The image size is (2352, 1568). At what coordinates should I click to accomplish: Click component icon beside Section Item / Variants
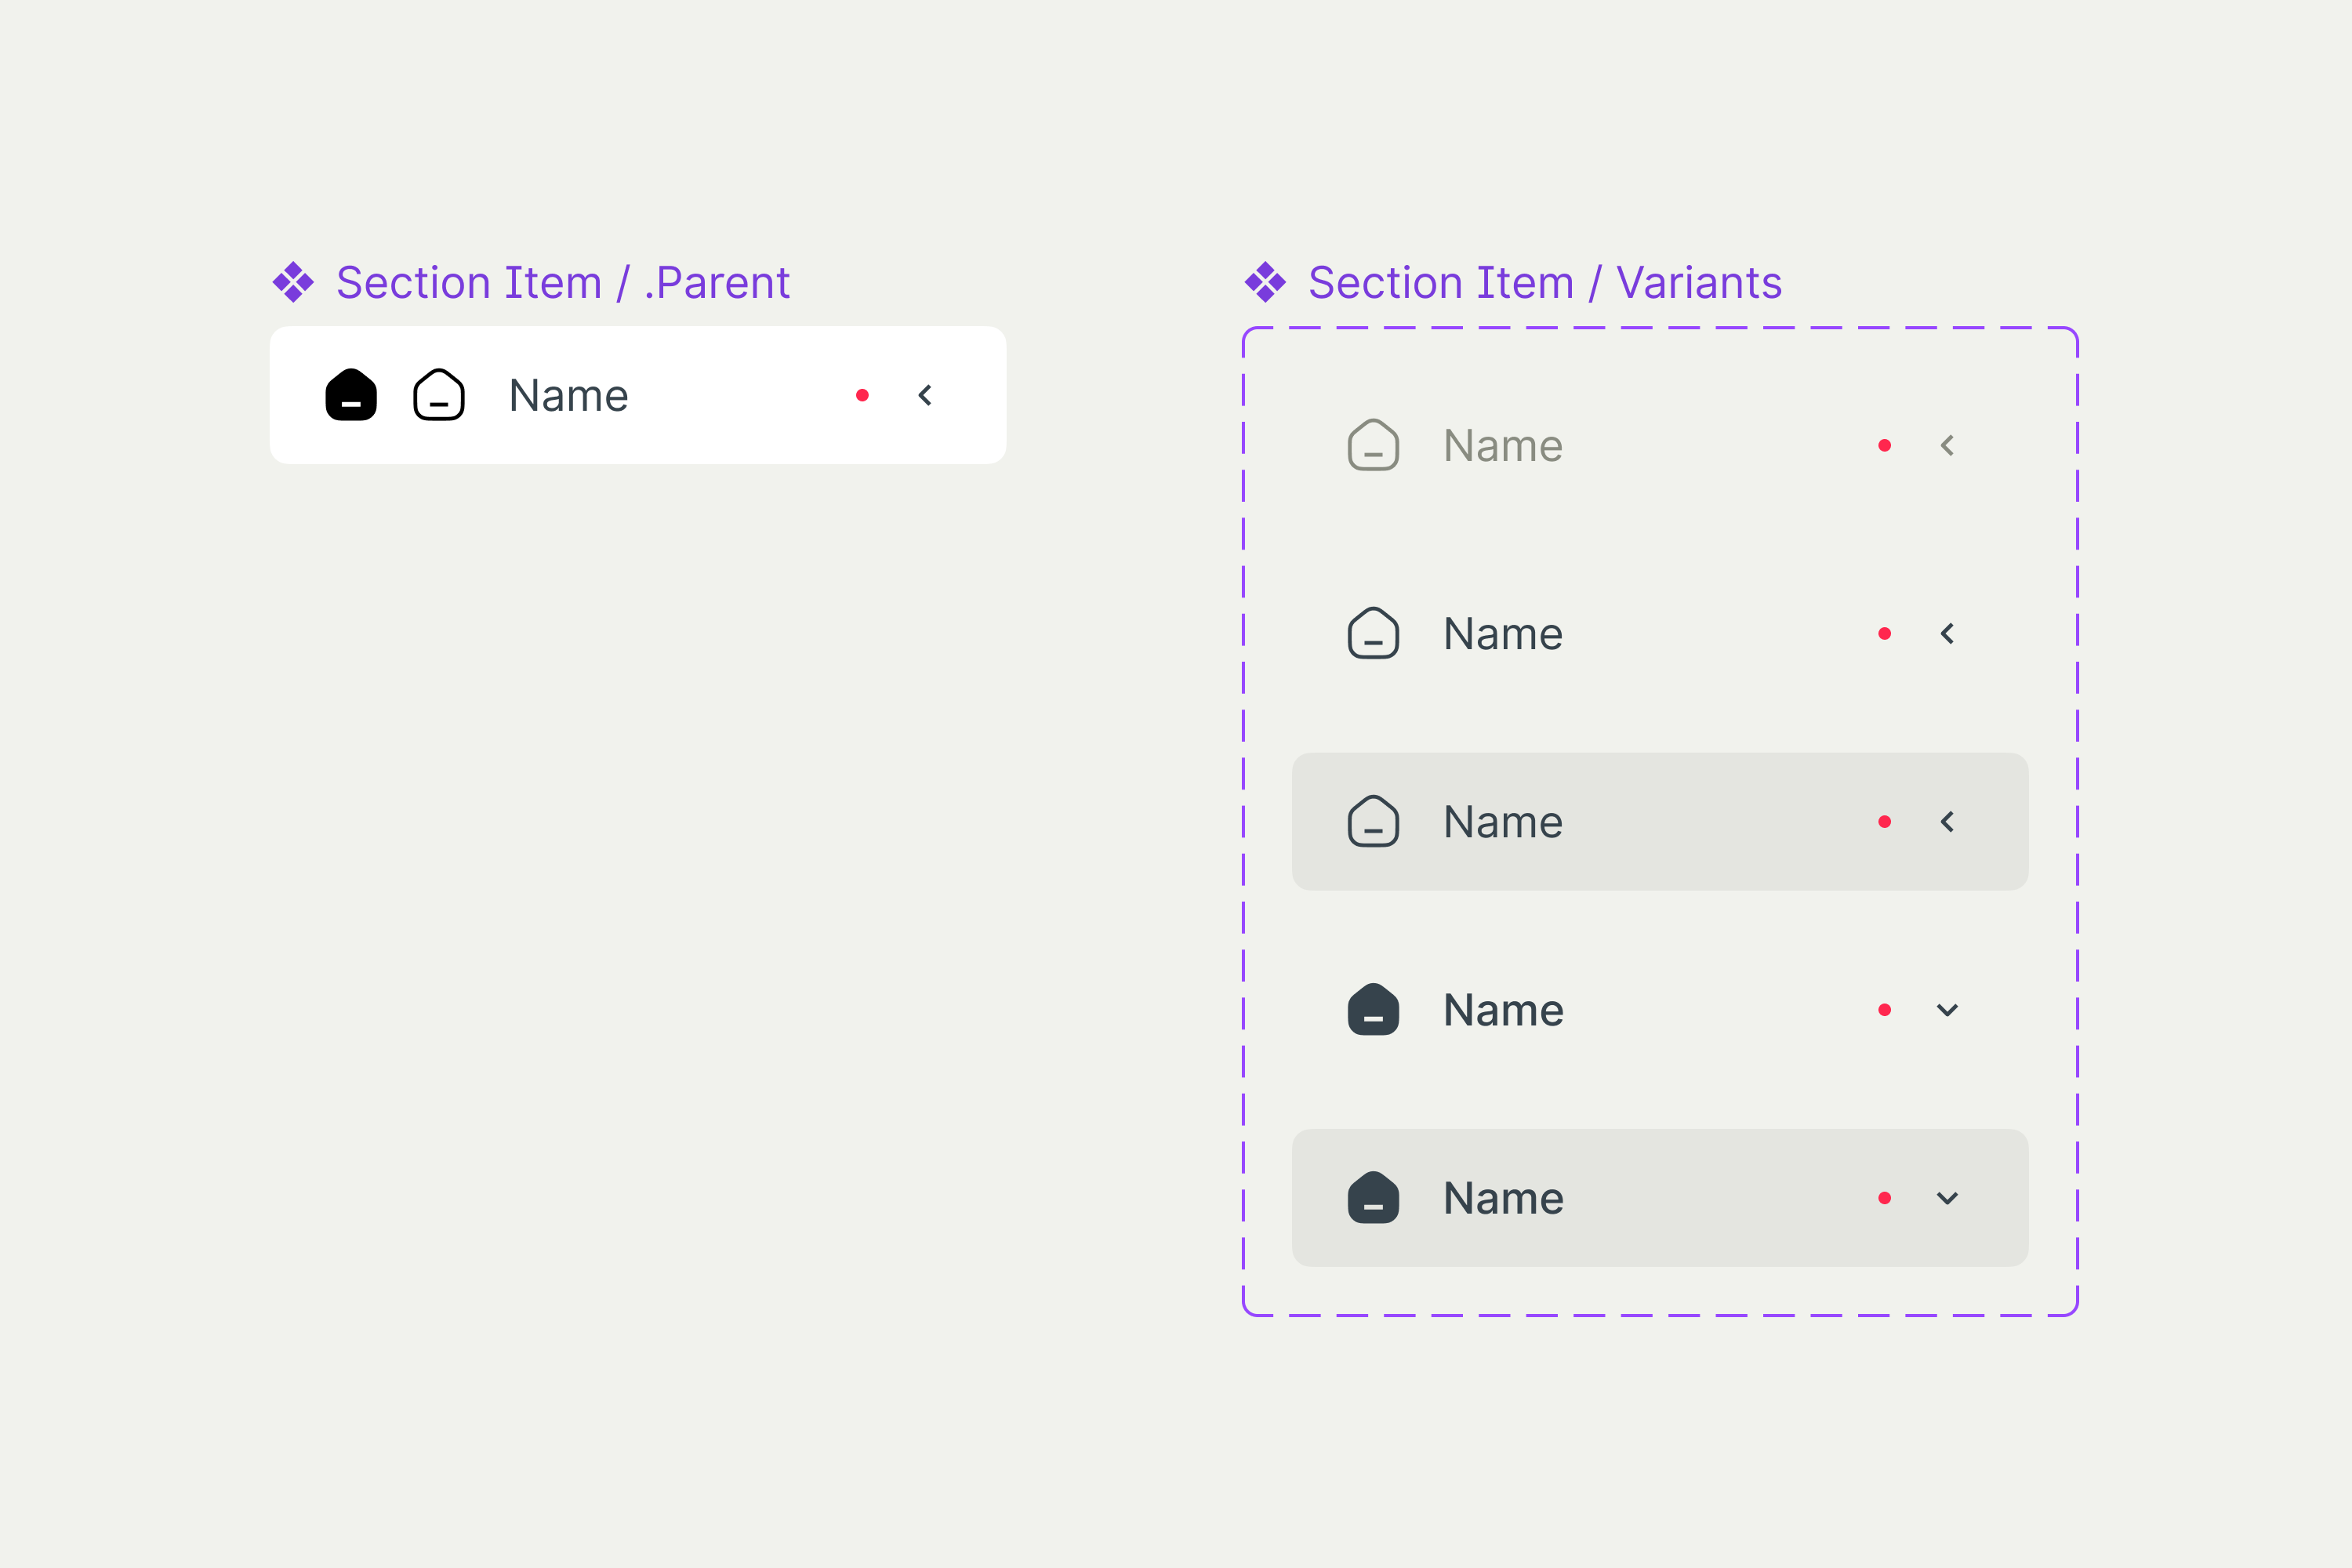tap(1265, 282)
